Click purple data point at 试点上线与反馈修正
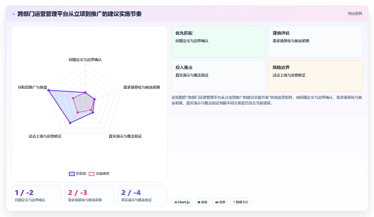The width and height of the screenshot is (374, 217). [70, 123]
